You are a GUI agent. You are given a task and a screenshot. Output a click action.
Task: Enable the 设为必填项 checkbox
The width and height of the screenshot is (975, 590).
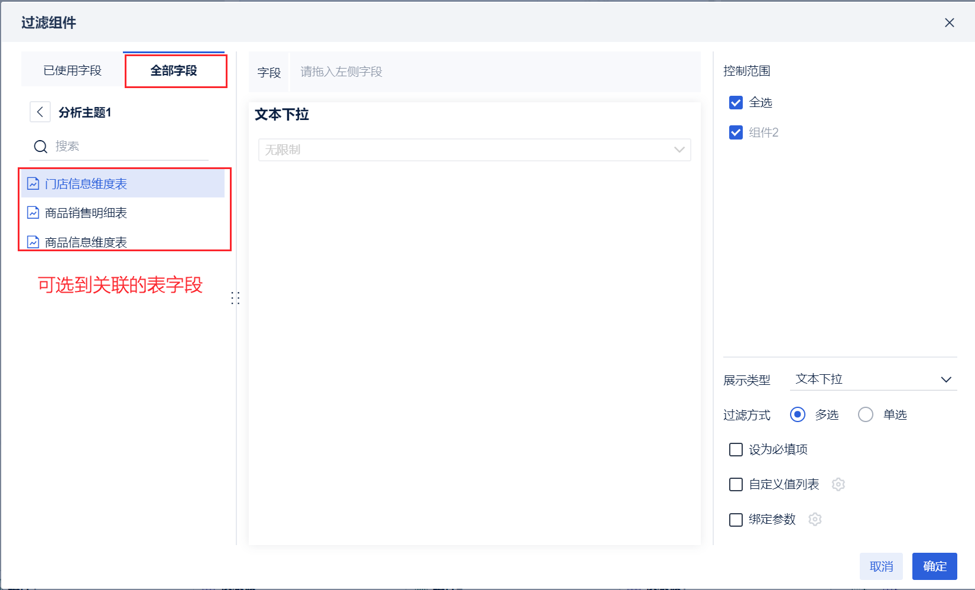(x=736, y=450)
